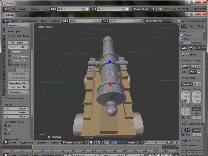
Task: Enable the Create Projector checkbox
Action: pos(10,65)
